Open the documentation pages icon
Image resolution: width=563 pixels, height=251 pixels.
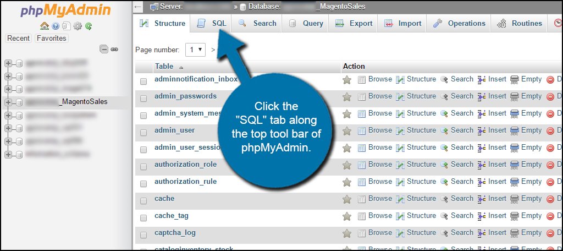pos(66,26)
